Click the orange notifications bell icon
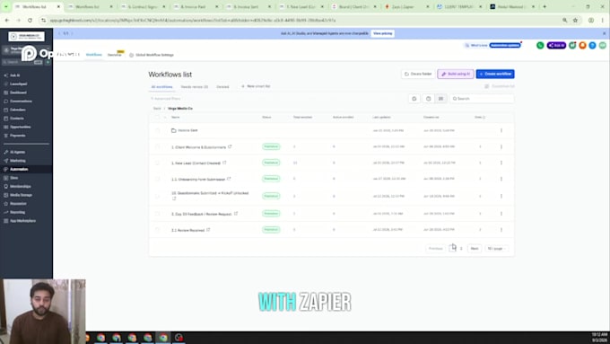The height and width of the screenshot is (344, 610). coord(582,46)
